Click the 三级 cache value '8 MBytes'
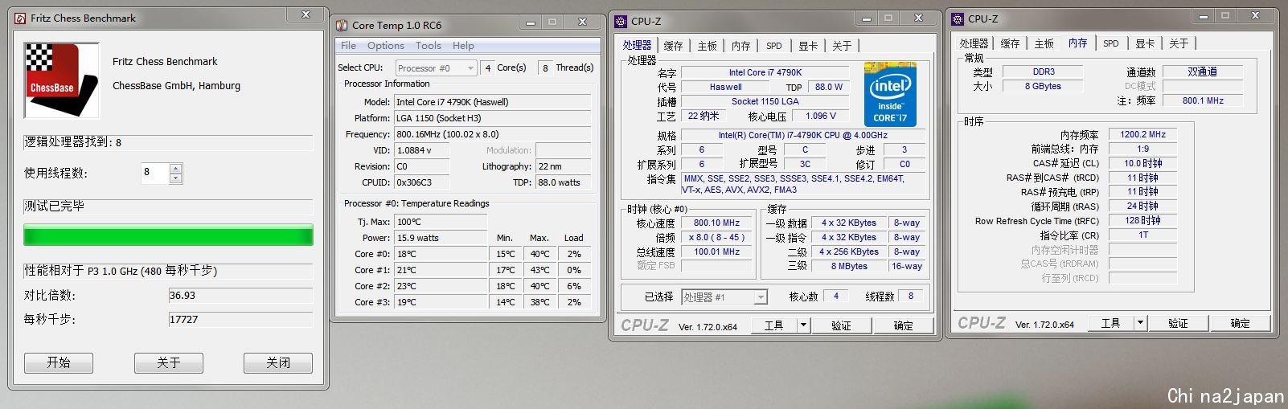Viewport: 1288px width, 409px height. pos(849,266)
